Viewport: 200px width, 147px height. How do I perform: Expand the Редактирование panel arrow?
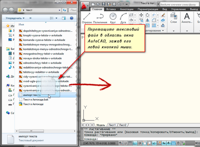[x=163, y=31]
